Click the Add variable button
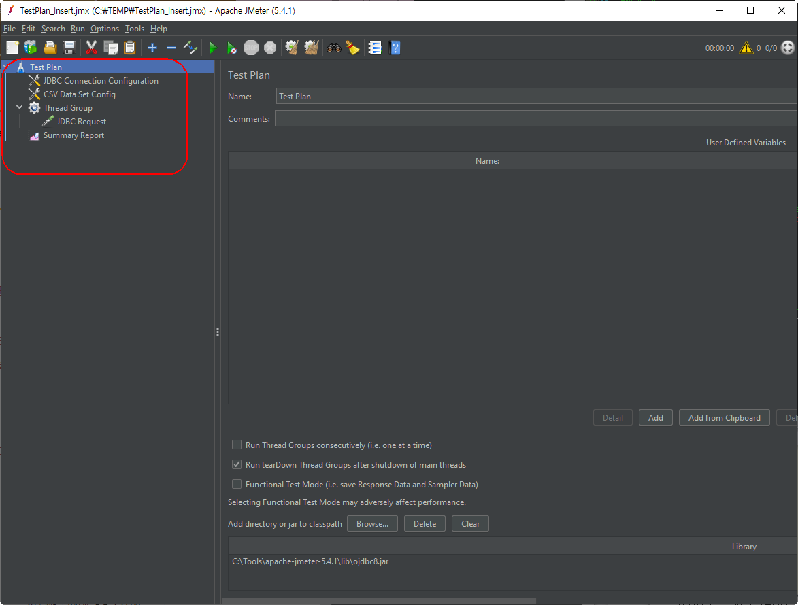Screen dimensions: 798x605 pos(656,418)
